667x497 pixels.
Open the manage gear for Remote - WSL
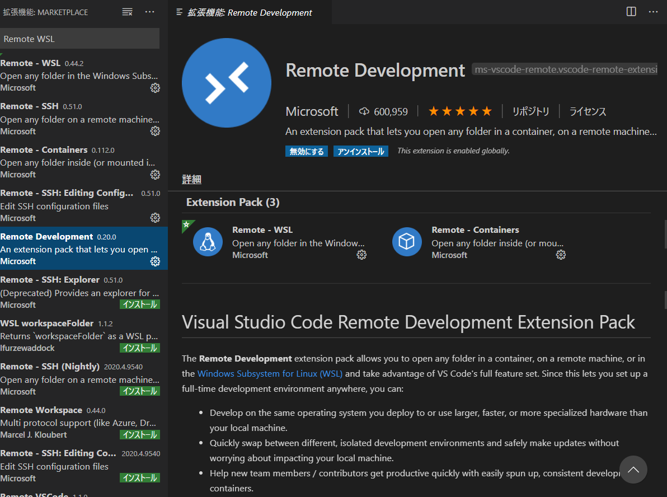point(155,88)
